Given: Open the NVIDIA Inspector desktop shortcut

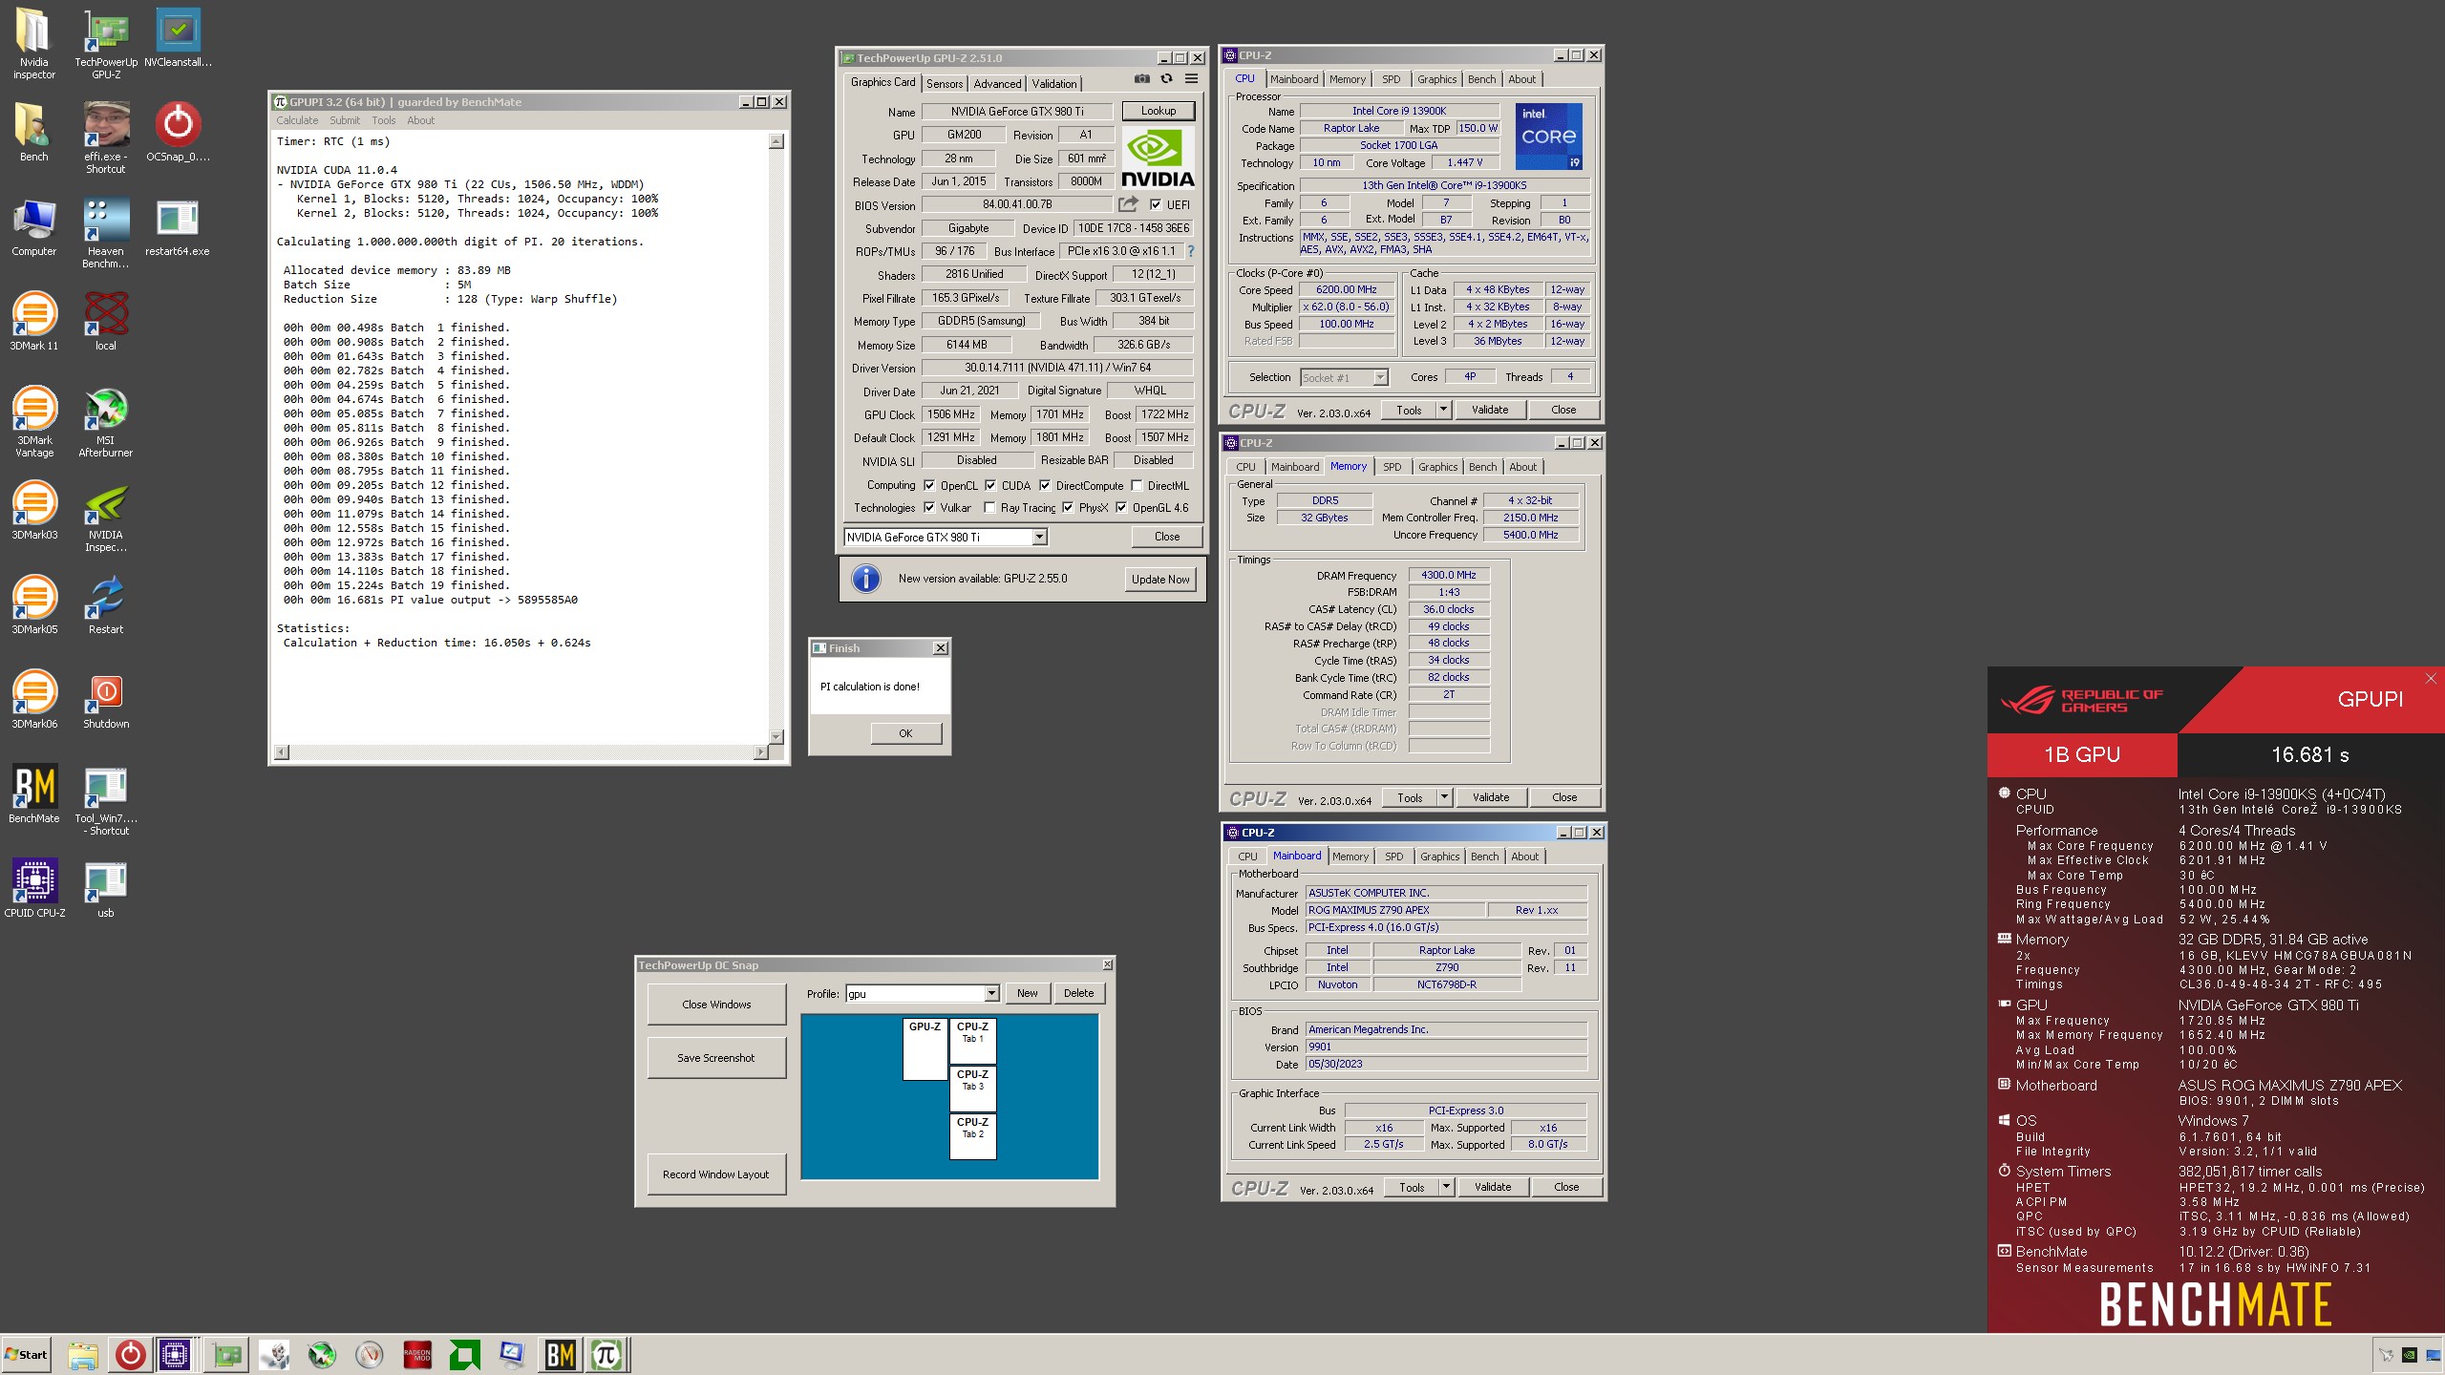Looking at the screenshot, I should (x=106, y=517).
